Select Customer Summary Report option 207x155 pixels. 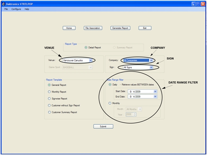point(49,112)
